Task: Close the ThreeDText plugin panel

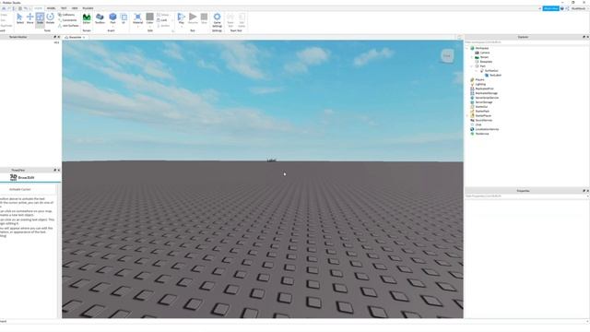Action: 59,170
